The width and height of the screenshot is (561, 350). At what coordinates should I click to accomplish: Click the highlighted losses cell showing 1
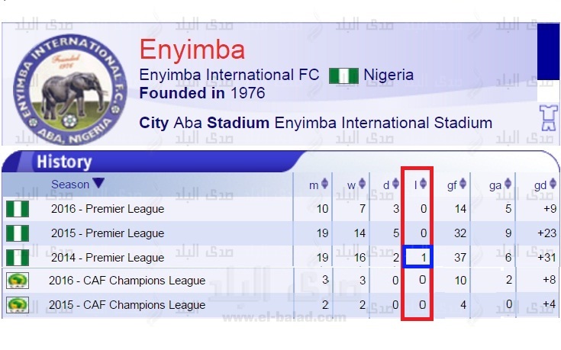pyautogui.click(x=418, y=257)
